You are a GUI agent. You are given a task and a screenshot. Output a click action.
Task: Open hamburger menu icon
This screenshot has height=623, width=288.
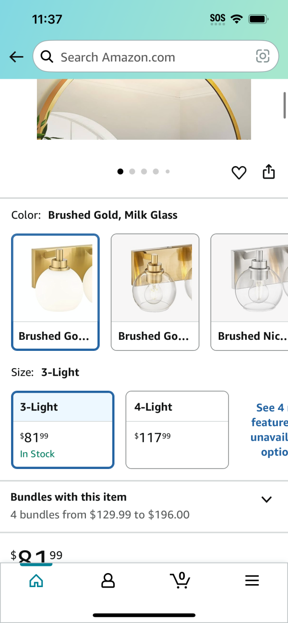pyautogui.click(x=252, y=581)
